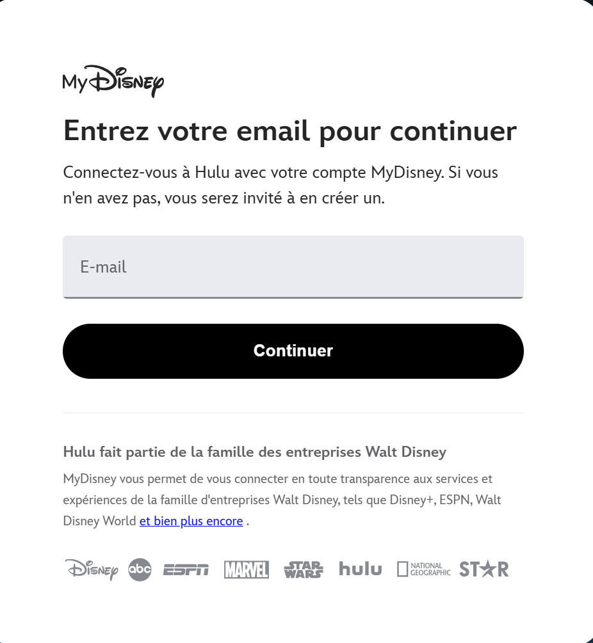Select the hulu logo in brand row

coord(361,569)
